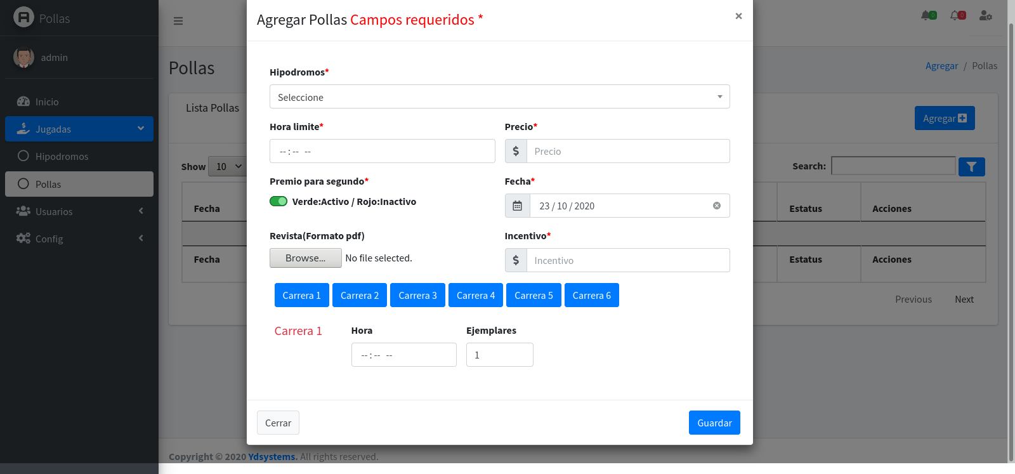Image resolution: width=1015 pixels, height=474 pixels.
Task: Open the user settings icon in header
Action: 985,15
